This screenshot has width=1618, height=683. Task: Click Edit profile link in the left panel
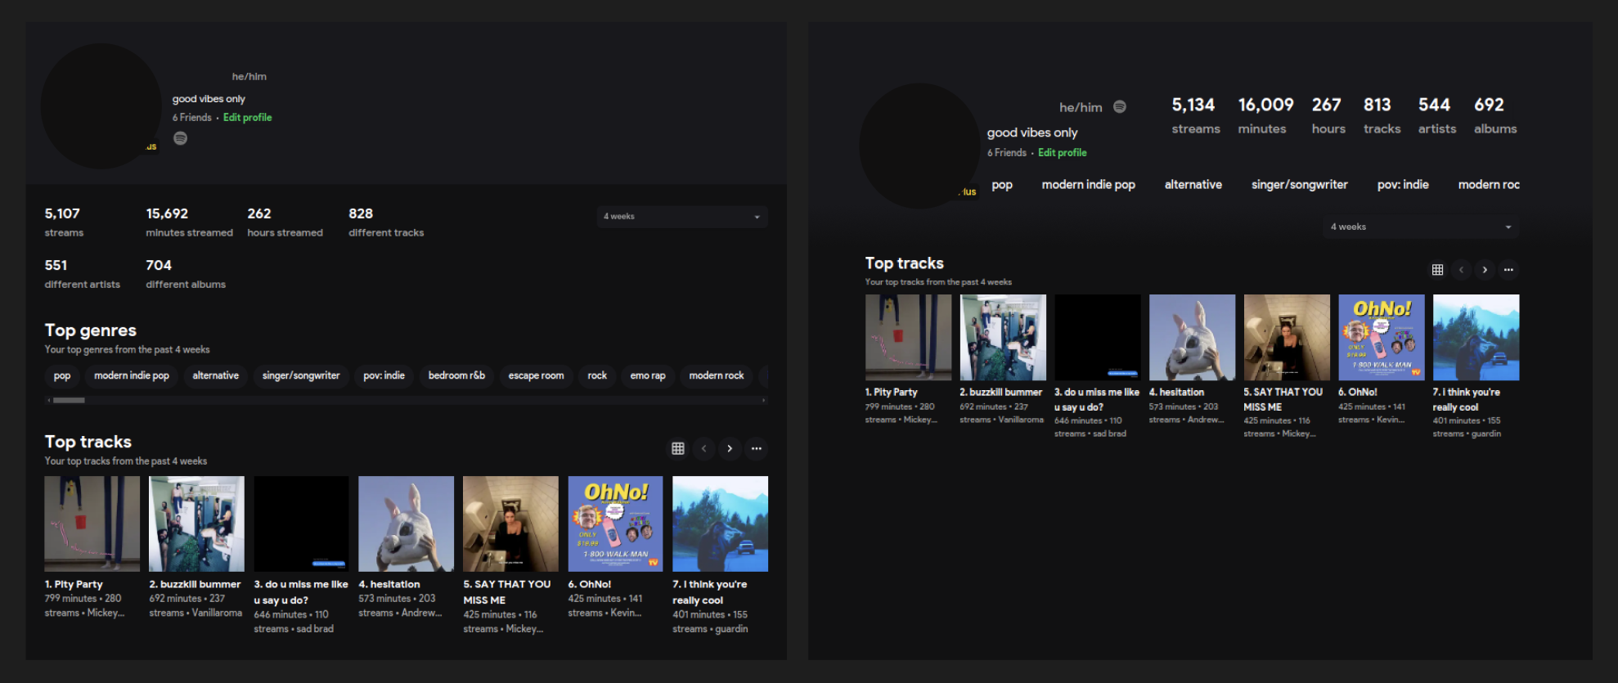(247, 118)
